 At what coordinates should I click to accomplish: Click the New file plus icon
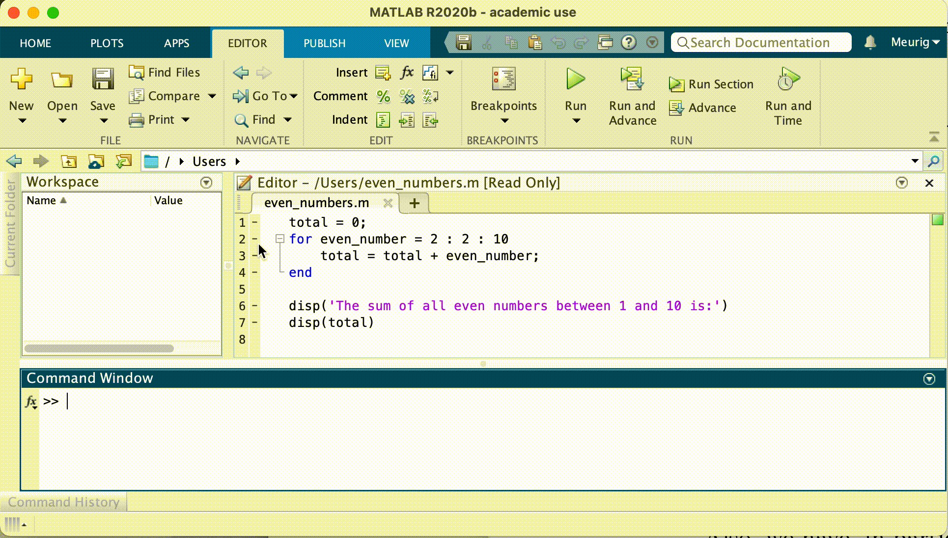[x=22, y=79]
